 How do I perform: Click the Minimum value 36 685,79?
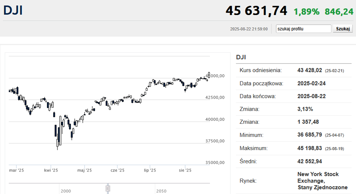tap(309, 135)
